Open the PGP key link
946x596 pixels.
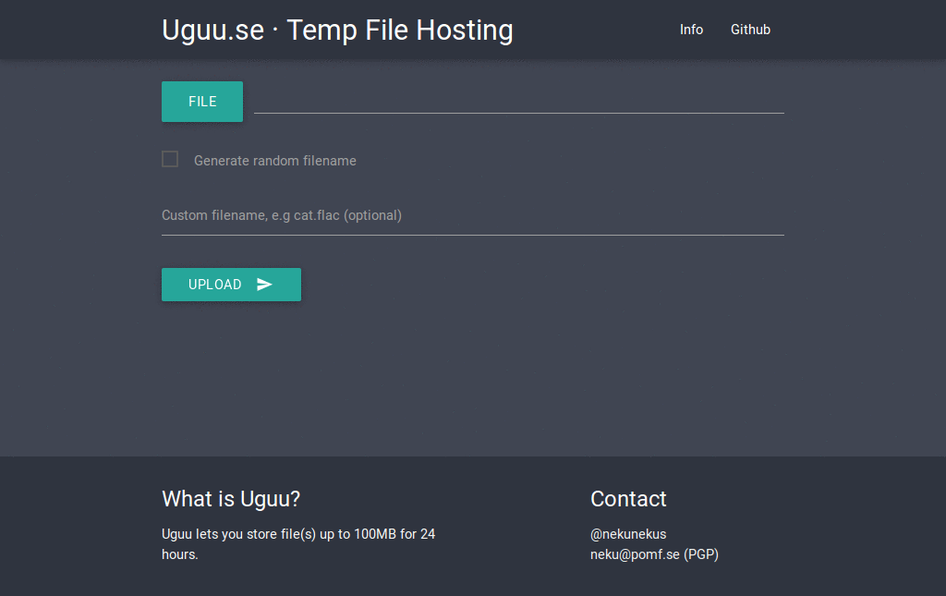click(700, 554)
